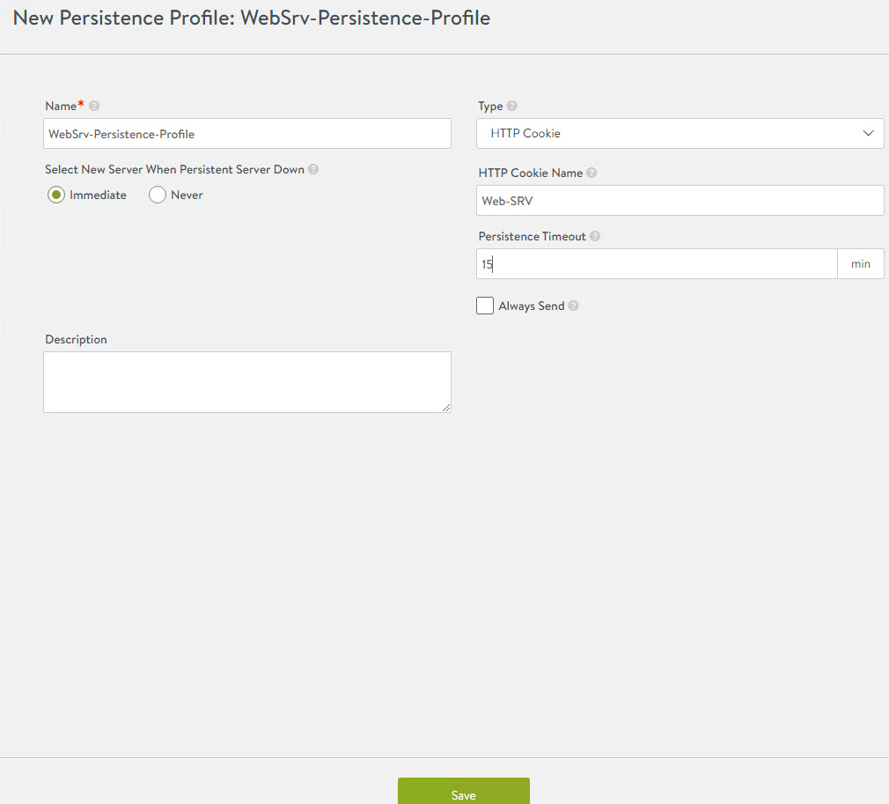The image size is (889, 804).
Task: Expand the Type dropdown chevron
Action: 870,133
